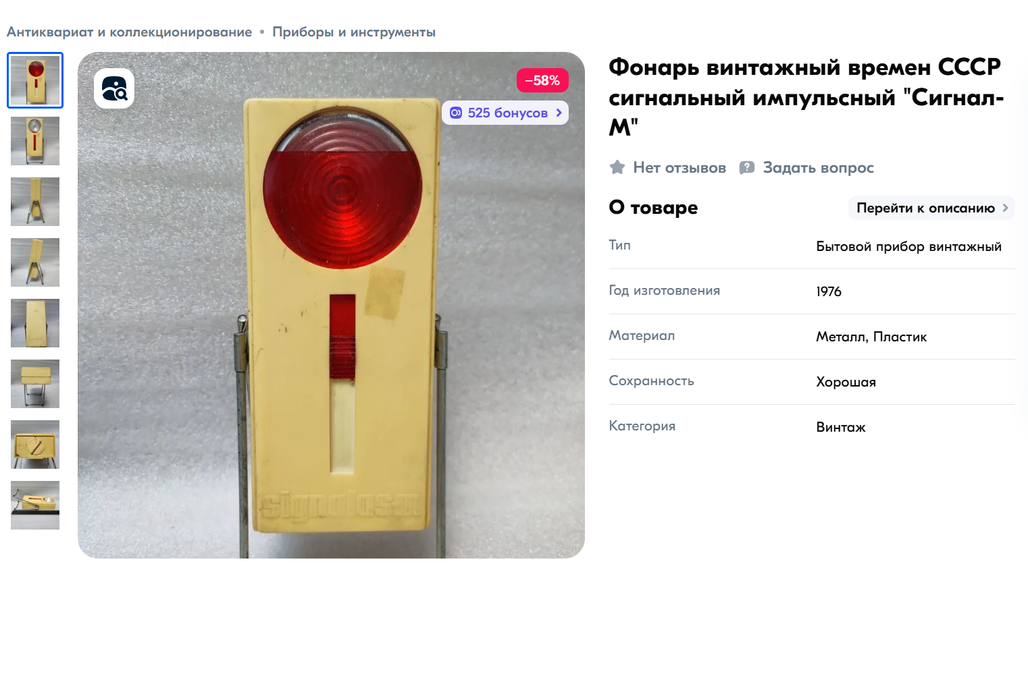Select the last thumbnail of lantern lying down
Viewport: 1028px width, 684px height.
pyautogui.click(x=35, y=505)
